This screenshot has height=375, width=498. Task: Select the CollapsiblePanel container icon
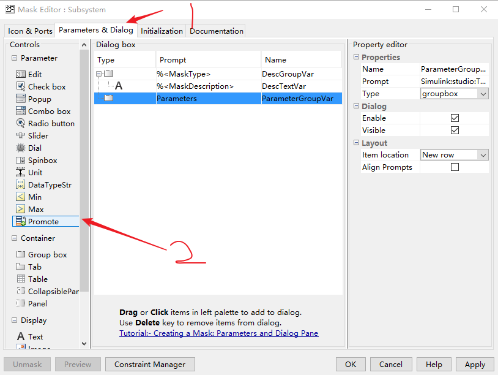click(x=21, y=291)
